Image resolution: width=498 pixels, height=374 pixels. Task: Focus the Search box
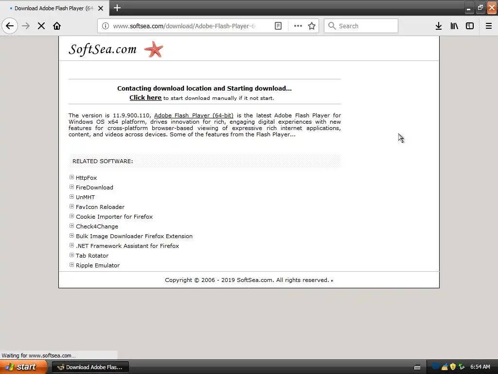point(361,26)
